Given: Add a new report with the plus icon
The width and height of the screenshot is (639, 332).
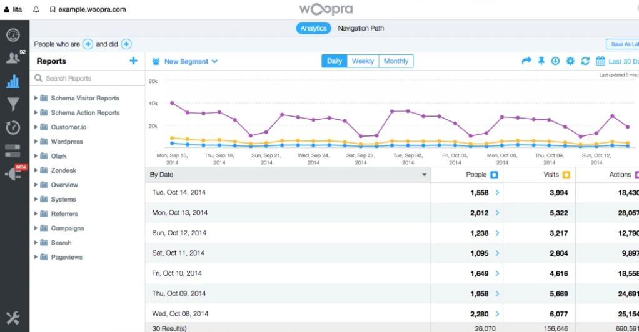Looking at the screenshot, I should click(133, 61).
